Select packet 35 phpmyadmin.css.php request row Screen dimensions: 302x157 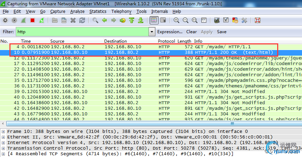151,80
